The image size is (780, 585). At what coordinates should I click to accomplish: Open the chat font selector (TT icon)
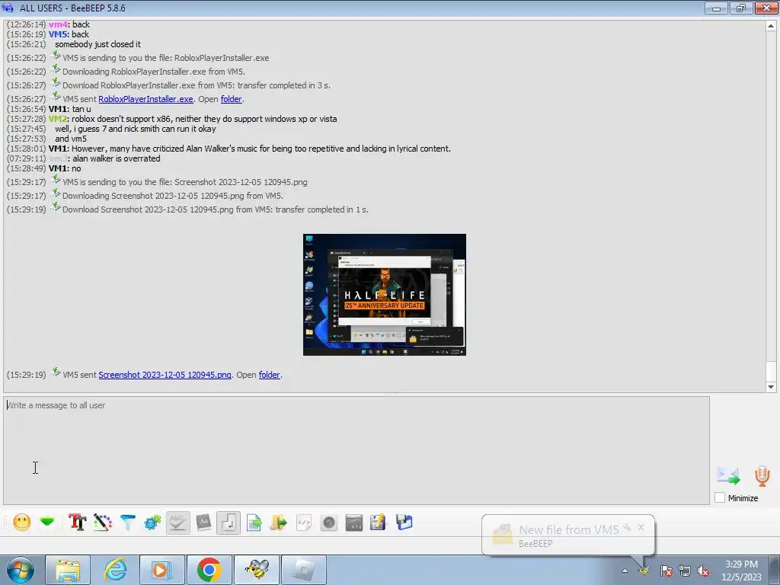pyautogui.click(x=77, y=523)
